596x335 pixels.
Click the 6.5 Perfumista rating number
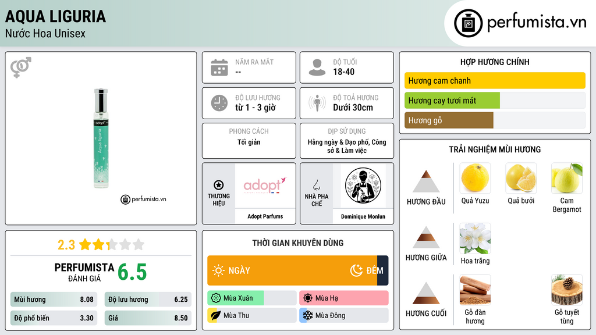point(132,272)
